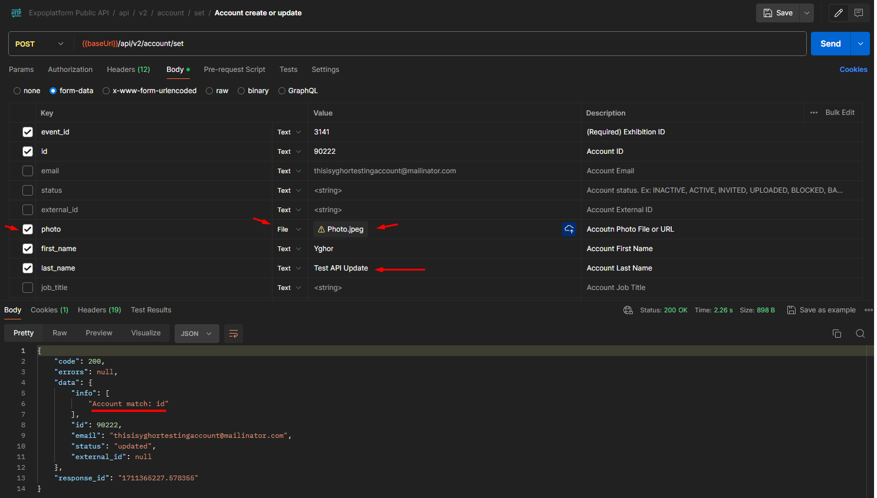This screenshot has height=498, width=877.
Task: Click the network globe icon near Status
Action: (x=628, y=310)
